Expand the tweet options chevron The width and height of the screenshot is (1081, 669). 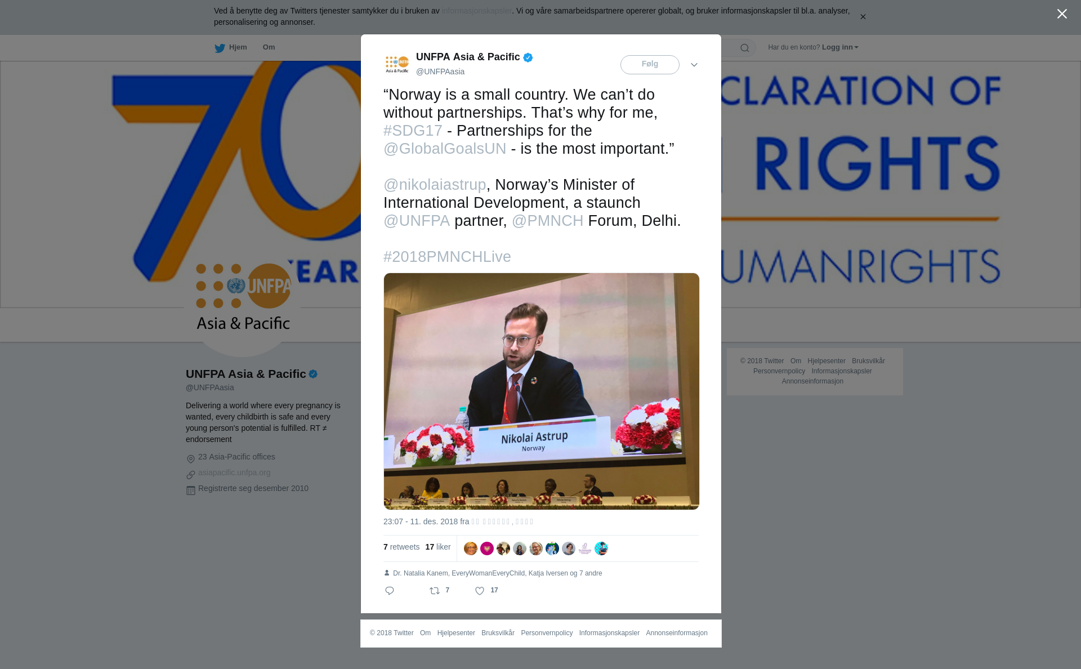pyautogui.click(x=694, y=65)
